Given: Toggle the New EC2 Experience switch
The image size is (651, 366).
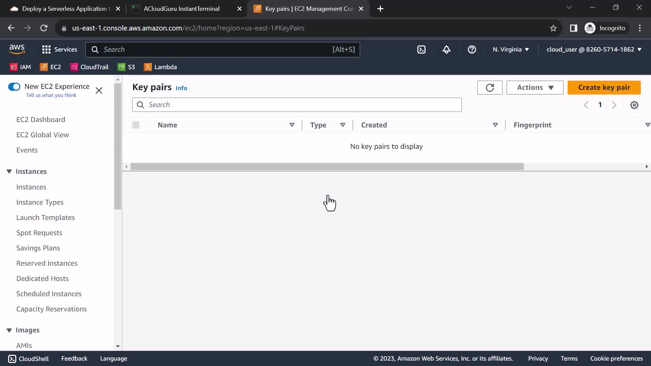Looking at the screenshot, I should [14, 87].
